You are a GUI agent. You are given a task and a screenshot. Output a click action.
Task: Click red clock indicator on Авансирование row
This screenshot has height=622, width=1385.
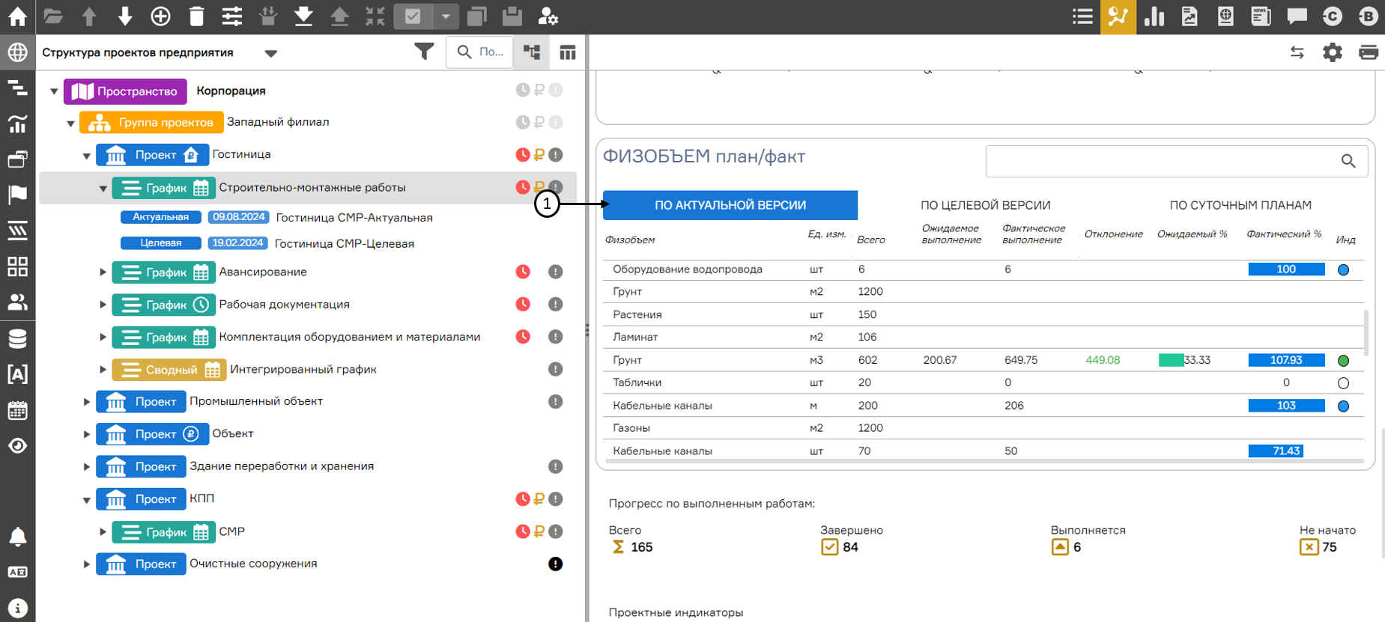click(x=523, y=272)
